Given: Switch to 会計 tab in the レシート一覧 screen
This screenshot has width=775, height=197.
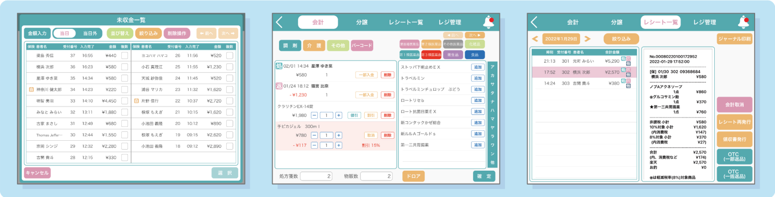Looking at the screenshot, I should pos(573,22).
